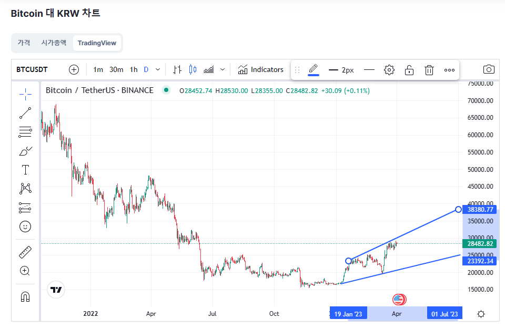Switch to the 1h interval
The image size is (505, 329).
click(x=134, y=69)
